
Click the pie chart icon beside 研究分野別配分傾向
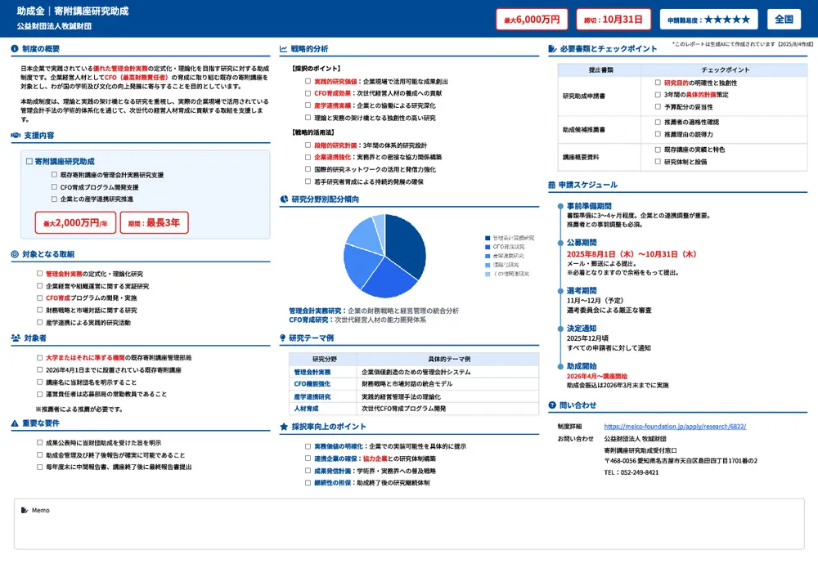click(284, 199)
